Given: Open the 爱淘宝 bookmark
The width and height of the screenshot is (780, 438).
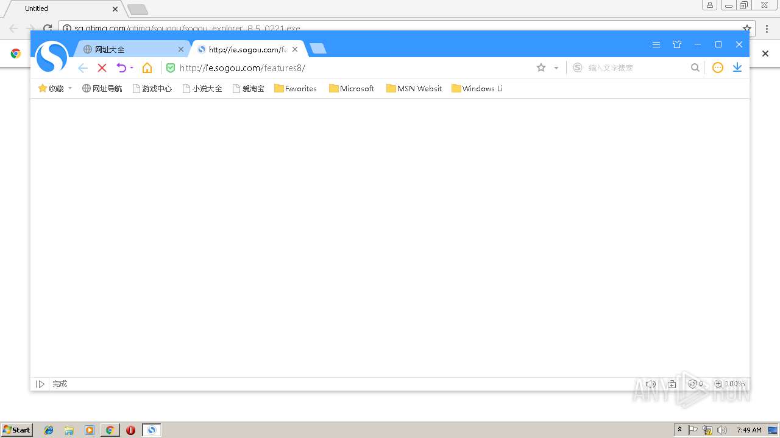Looking at the screenshot, I should 248,88.
